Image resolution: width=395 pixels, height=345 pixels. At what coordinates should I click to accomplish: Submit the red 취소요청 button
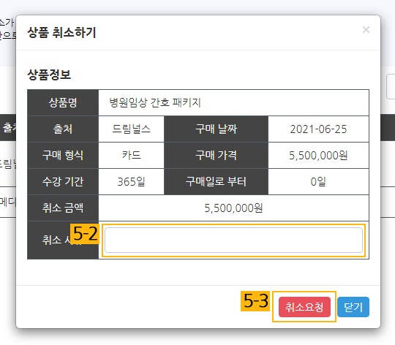pos(304,307)
